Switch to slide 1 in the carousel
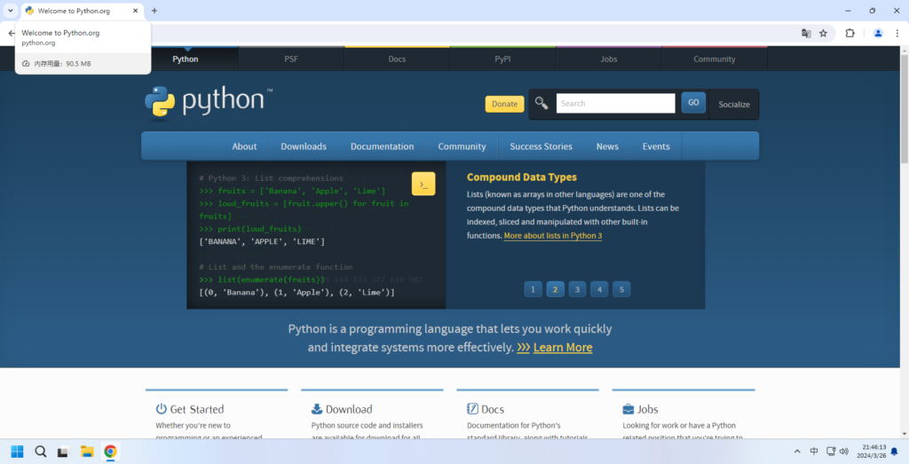Image resolution: width=909 pixels, height=464 pixels. (x=533, y=289)
